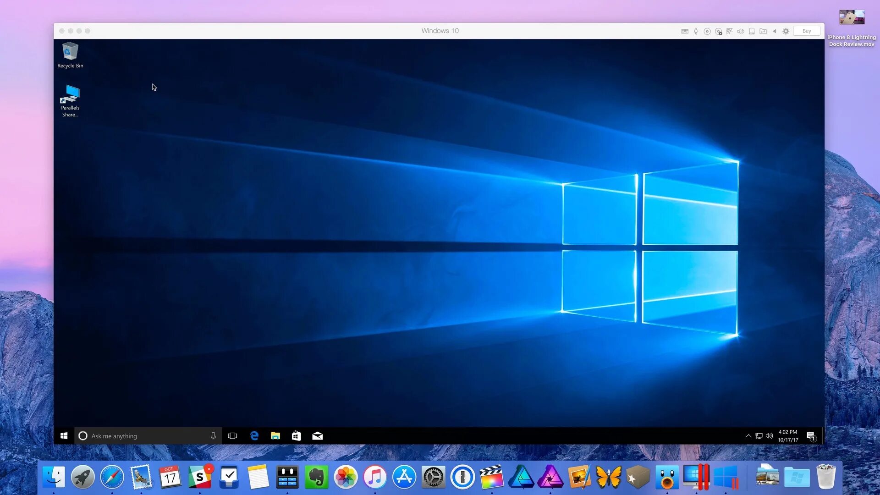Click the Parallels sound speaker icon

741,31
